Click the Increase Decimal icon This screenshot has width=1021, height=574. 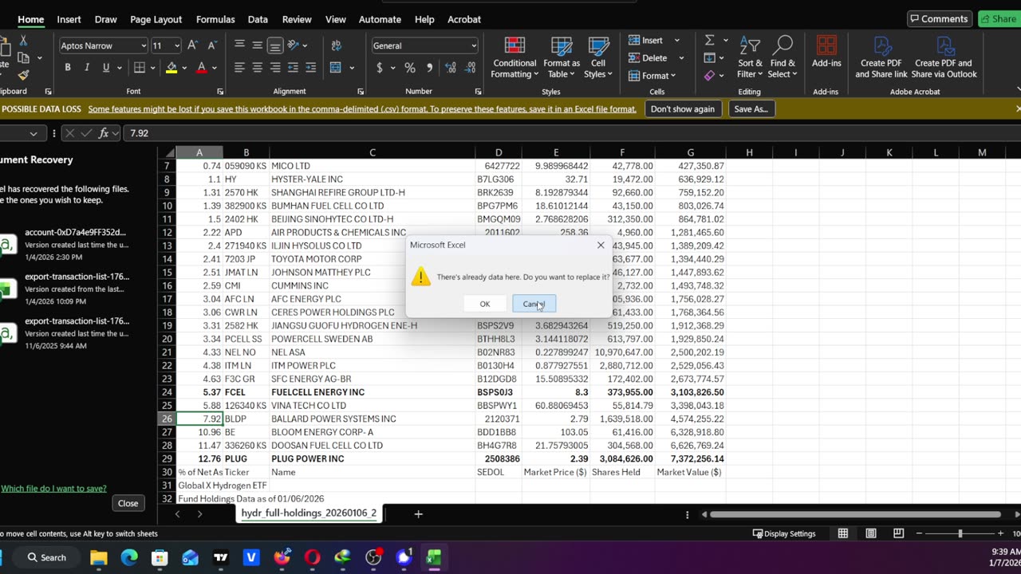click(451, 68)
